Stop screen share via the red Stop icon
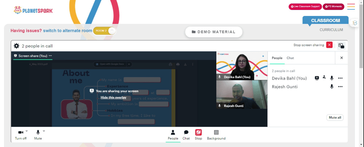This screenshot has height=147, width=364. pos(198,133)
